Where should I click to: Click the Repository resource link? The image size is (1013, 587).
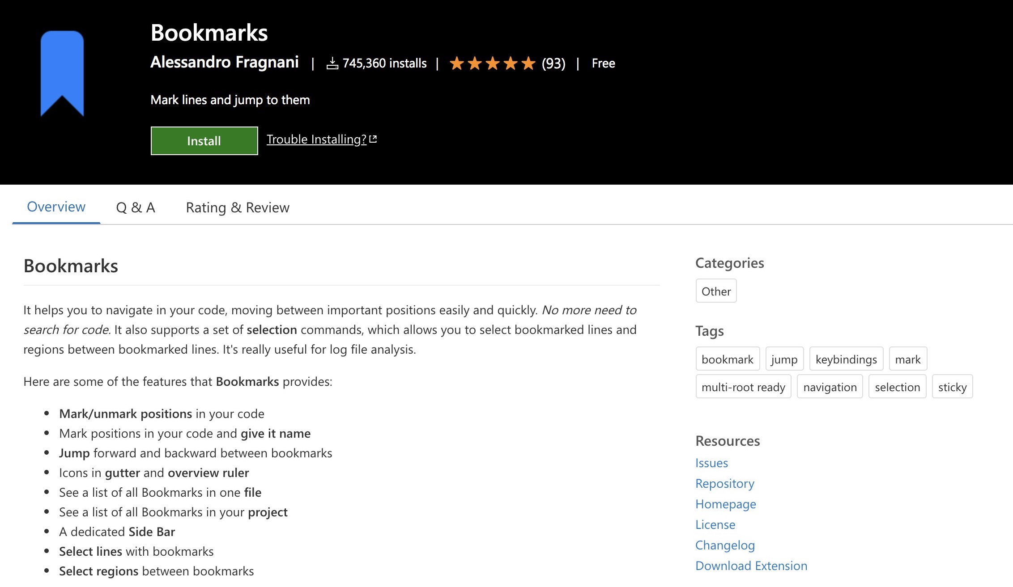tap(725, 482)
